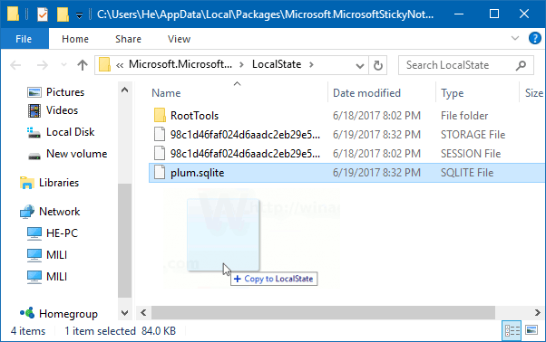The width and height of the screenshot is (546, 342).
Task: Open Libraries in the navigation pane
Action: pyautogui.click(x=59, y=183)
